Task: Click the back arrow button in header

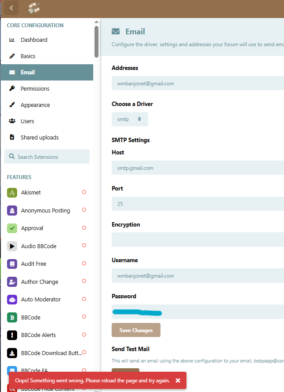Action: click(11, 7)
